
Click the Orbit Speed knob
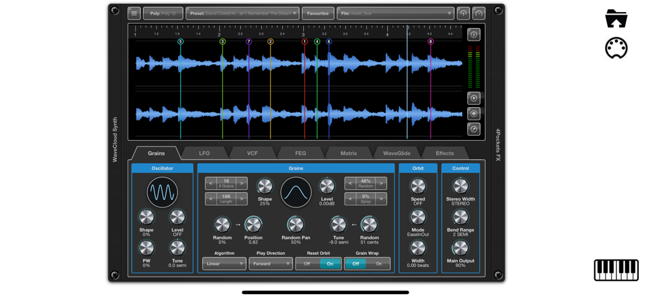click(418, 186)
